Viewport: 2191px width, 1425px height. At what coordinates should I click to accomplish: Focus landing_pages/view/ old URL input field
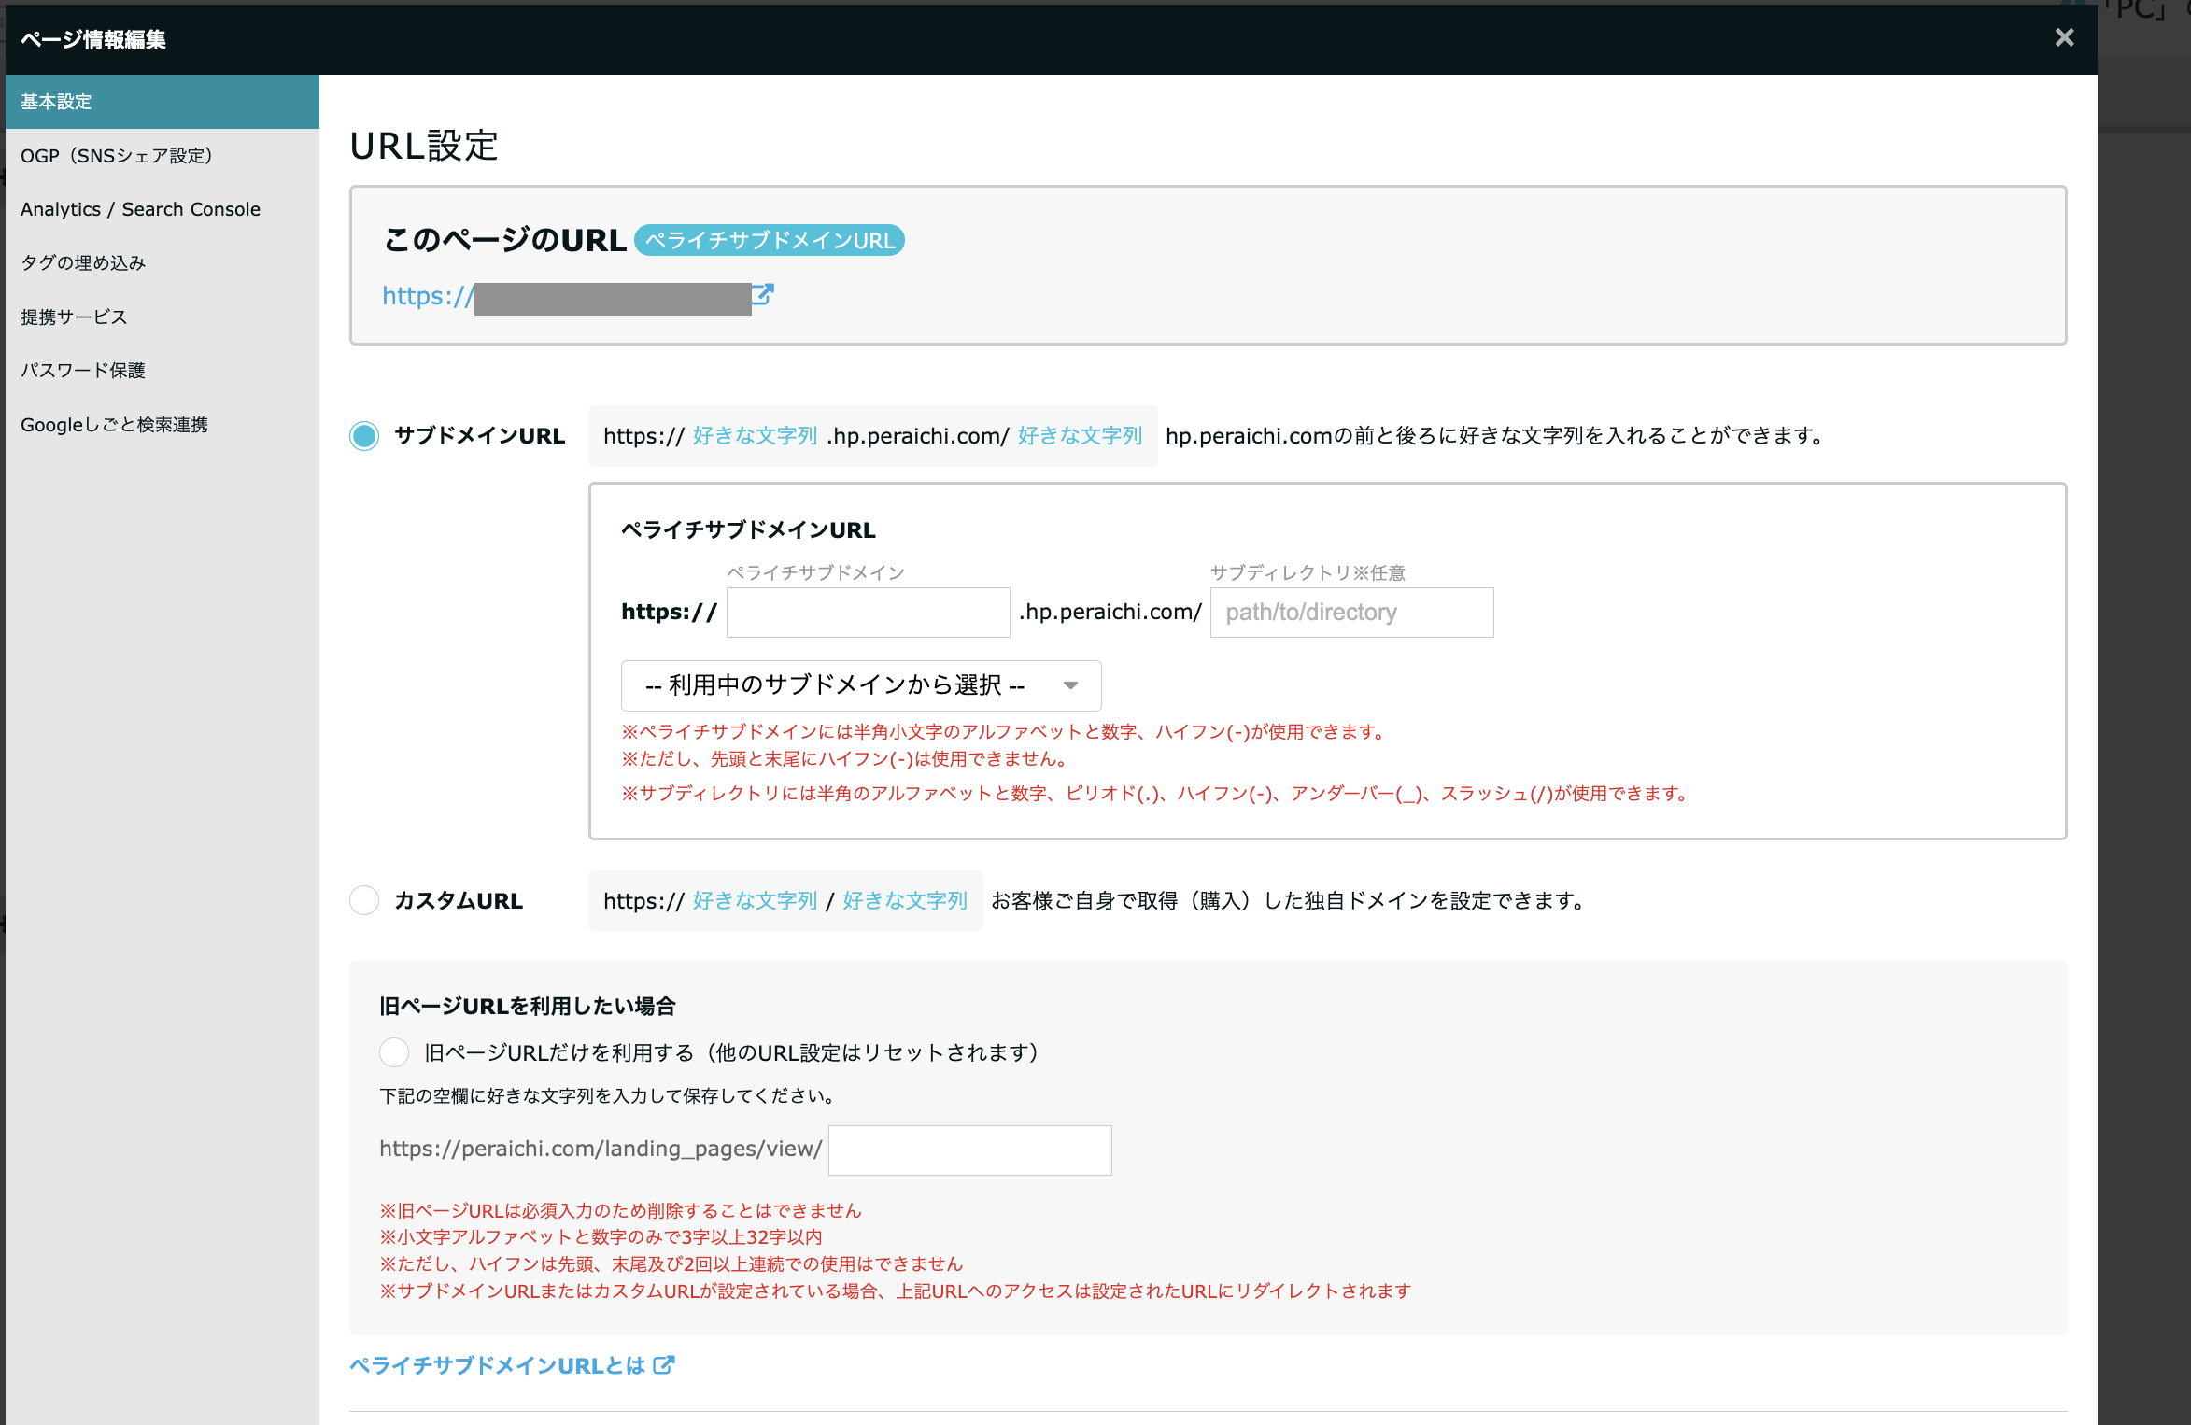pos(969,1150)
